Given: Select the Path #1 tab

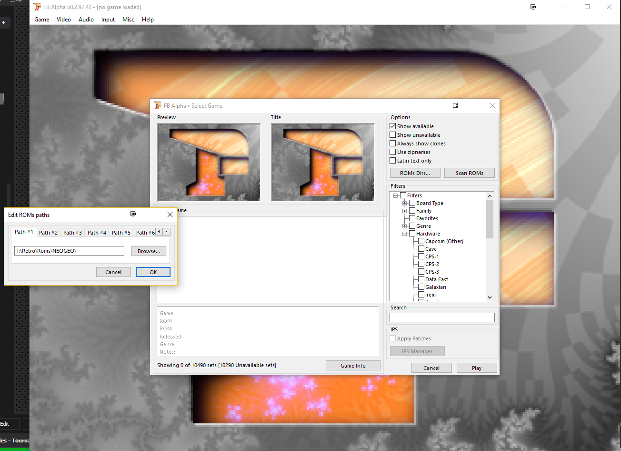Looking at the screenshot, I should 24,232.
